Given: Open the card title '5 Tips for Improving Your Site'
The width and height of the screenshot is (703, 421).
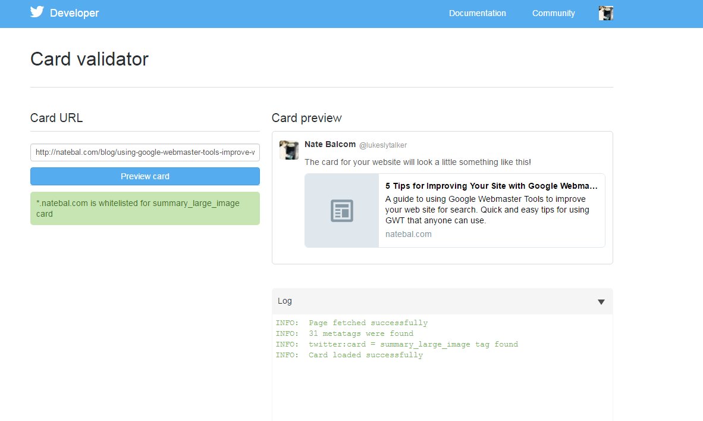Looking at the screenshot, I should (x=491, y=186).
